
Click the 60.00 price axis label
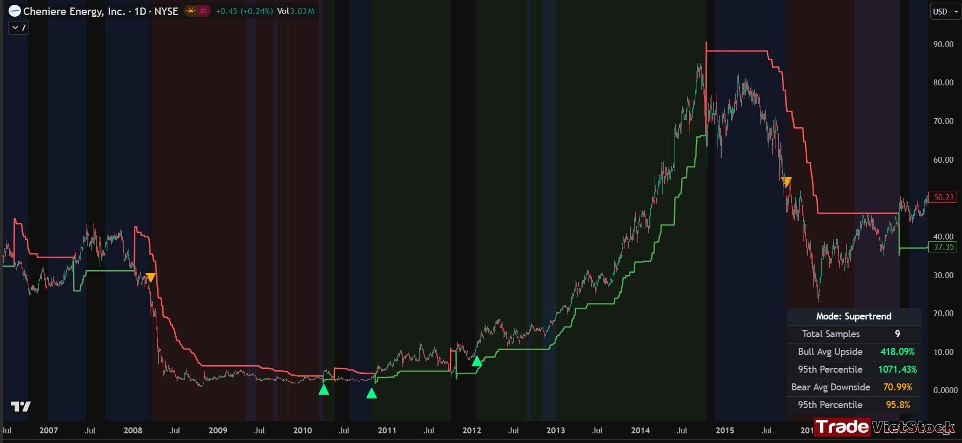[943, 160]
